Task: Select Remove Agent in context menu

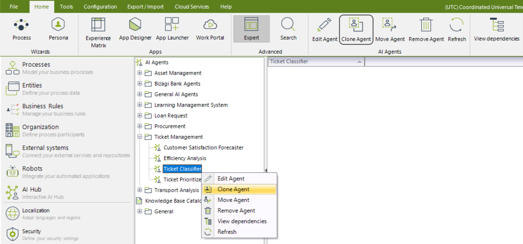Action: (236, 211)
